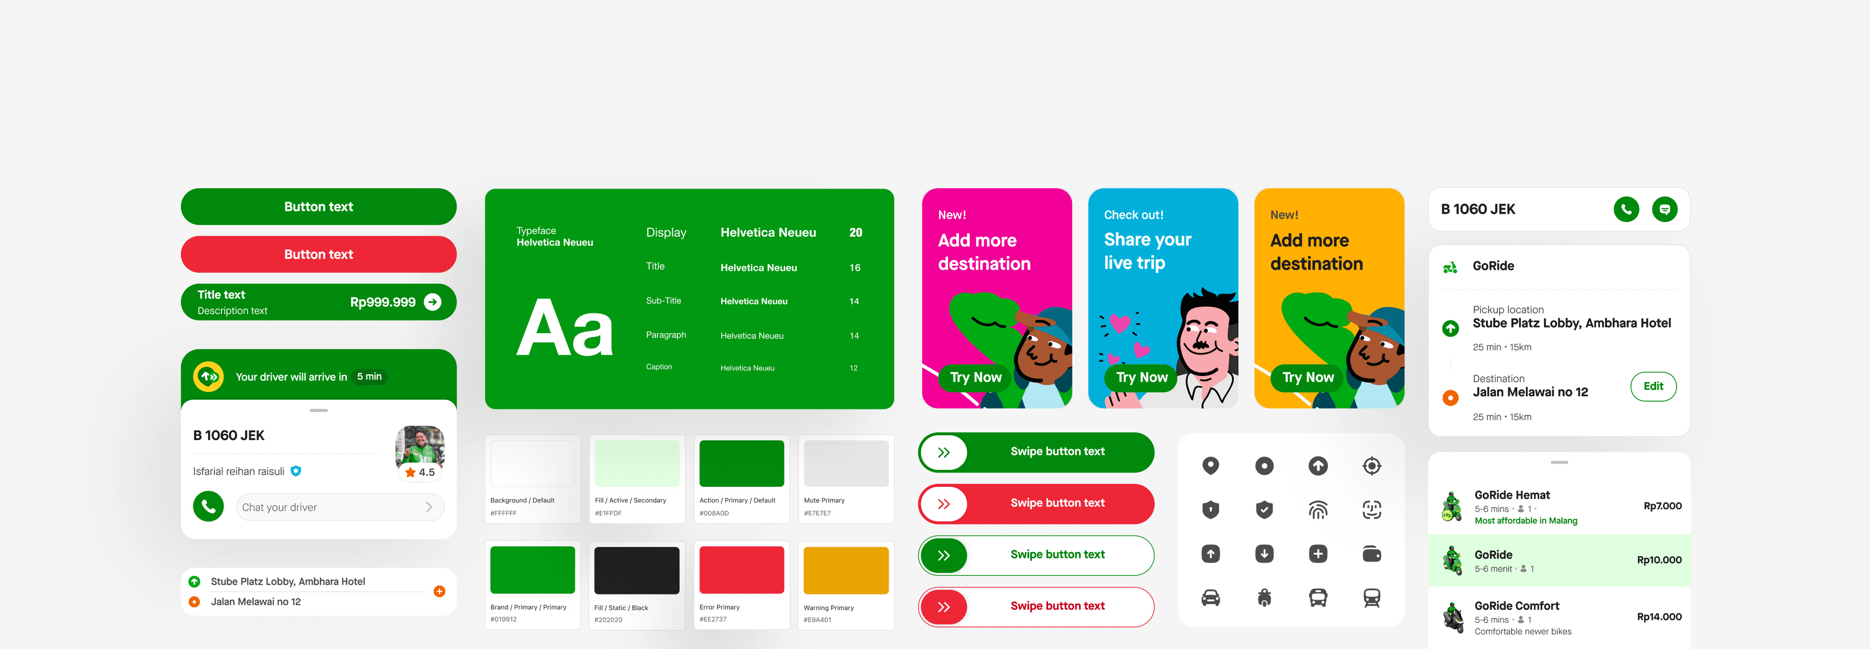The width and height of the screenshot is (1870, 649).
Task: Click the crosshair target location icon
Action: tap(1371, 465)
